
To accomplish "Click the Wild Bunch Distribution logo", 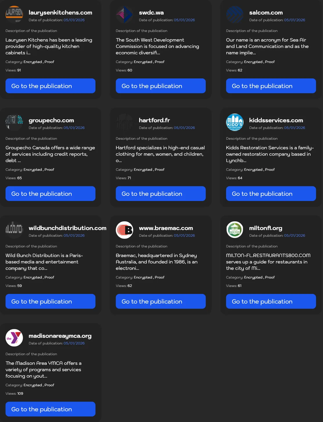I will click(14, 230).
